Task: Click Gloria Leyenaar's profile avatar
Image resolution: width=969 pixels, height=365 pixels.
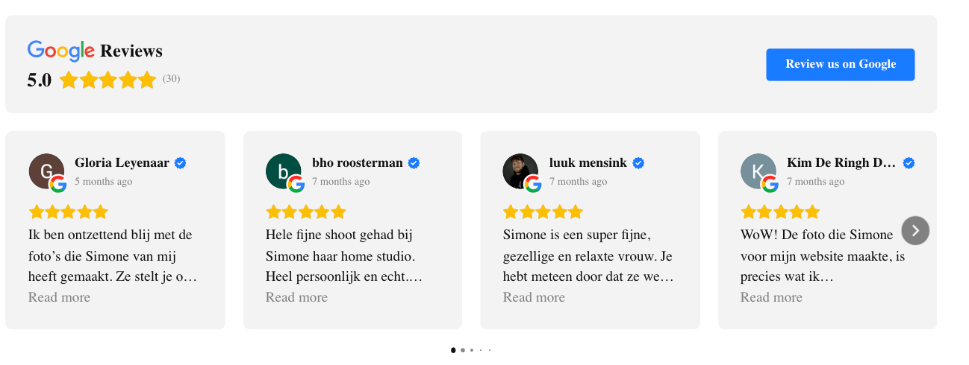Action: (x=46, y=171)
